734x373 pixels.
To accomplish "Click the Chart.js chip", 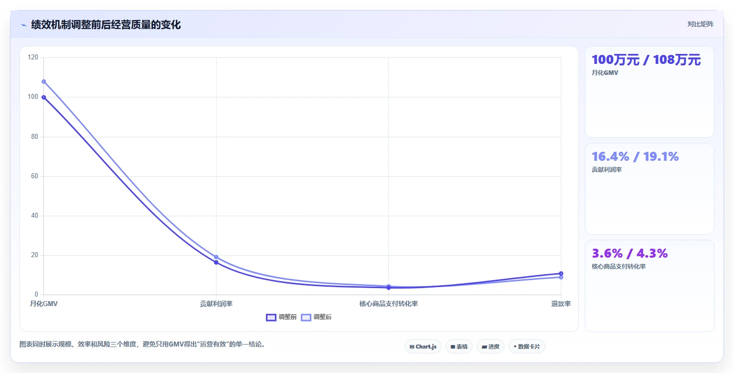I will [423, 347].
